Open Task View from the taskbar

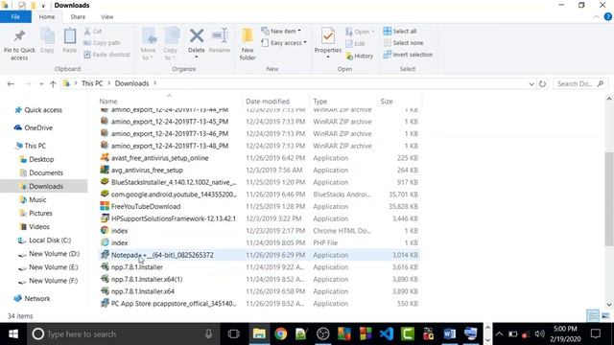(x=233, y=334)
